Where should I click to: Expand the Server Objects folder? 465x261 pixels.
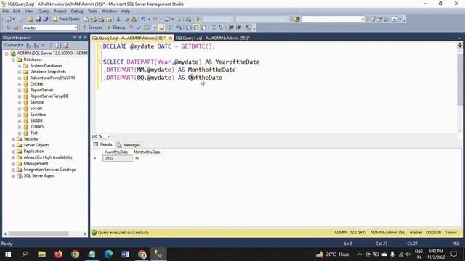[x=13, y=145]
